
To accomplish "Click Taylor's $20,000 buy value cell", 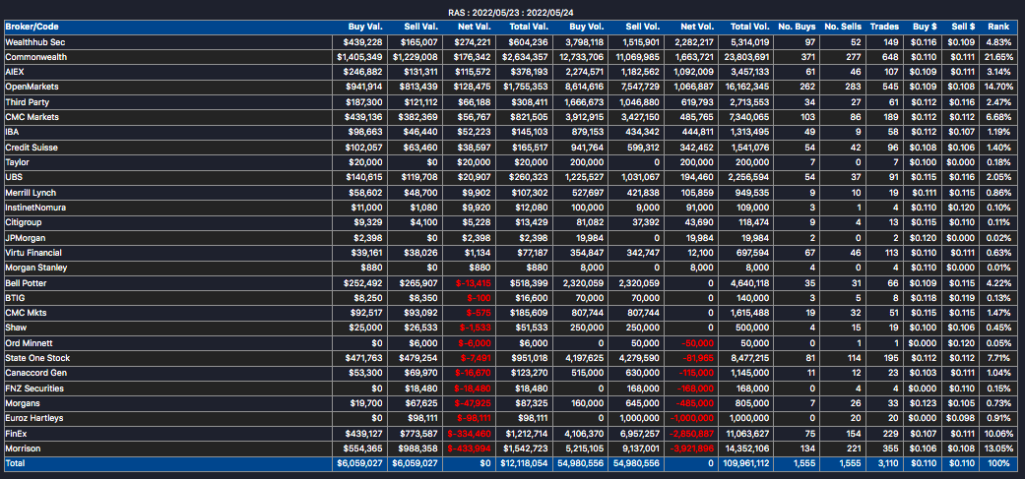I will (366, 162).
